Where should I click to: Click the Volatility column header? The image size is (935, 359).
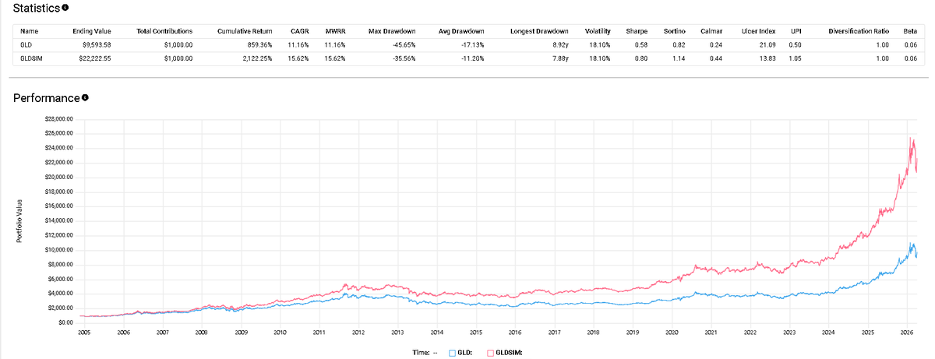pyautogui.click(x=598, y=32)
